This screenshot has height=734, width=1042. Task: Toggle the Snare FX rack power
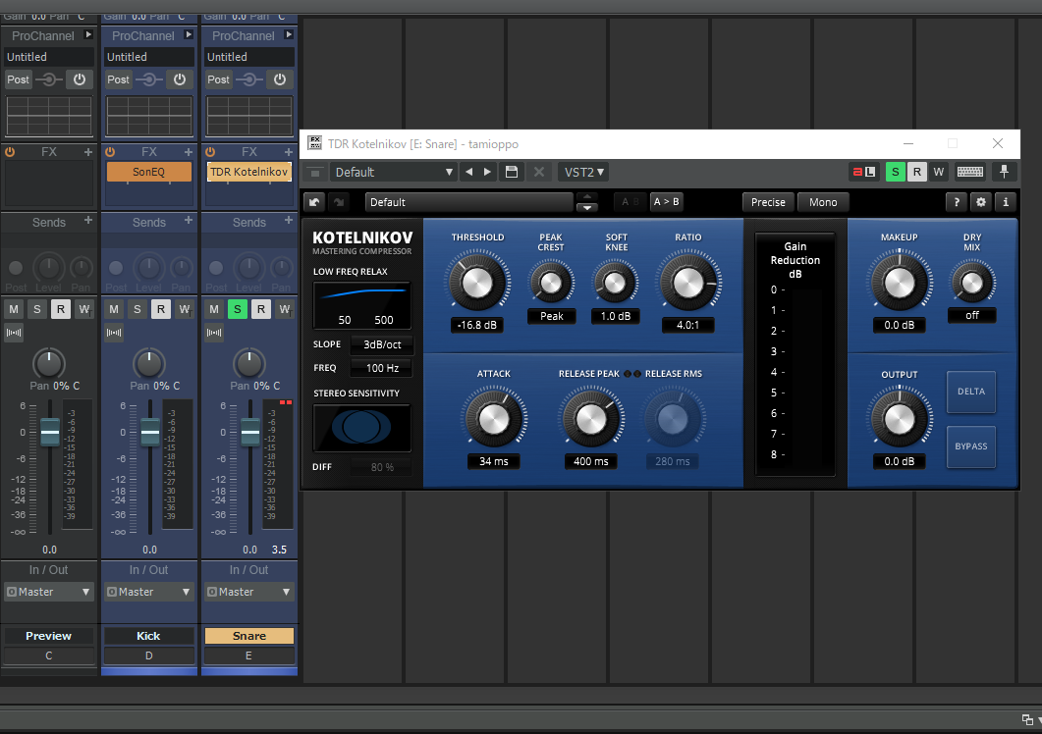pos(210,152)
